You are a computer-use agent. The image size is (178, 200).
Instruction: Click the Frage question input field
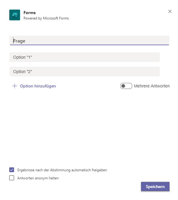[x=89, y=40]
